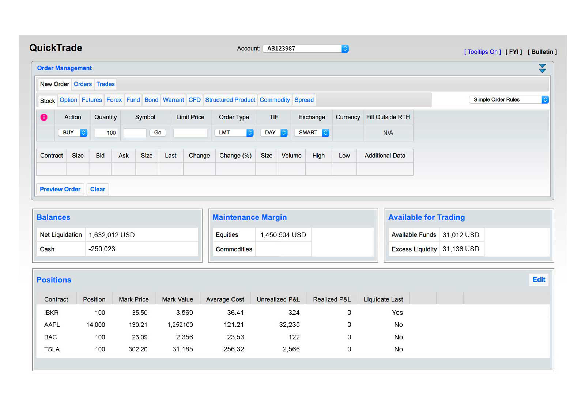Expand the Order Type LMT dropdown
The height and width of the screenshot is (409, 585).
pos(234,133)
